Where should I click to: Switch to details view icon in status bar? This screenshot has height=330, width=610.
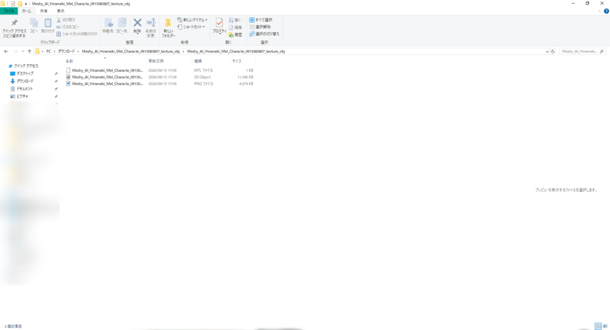click(598, 326)
